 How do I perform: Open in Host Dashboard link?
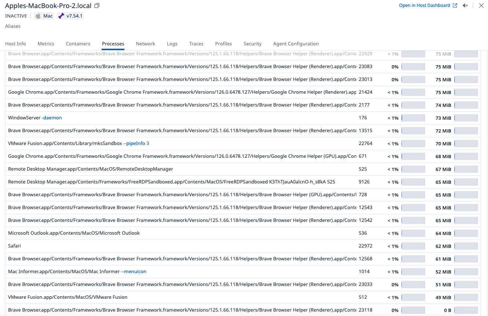coord(428,5)
